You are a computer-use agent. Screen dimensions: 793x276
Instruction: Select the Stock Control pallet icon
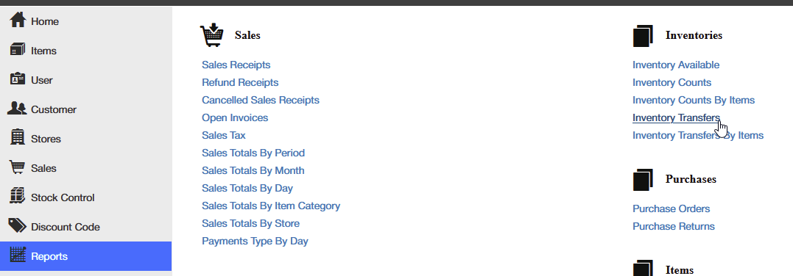[x=18, y=196]
